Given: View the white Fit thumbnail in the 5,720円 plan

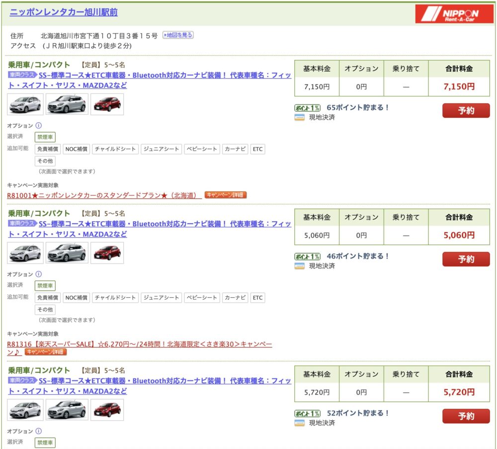Looking at the screenshot, I should [25, 410].
